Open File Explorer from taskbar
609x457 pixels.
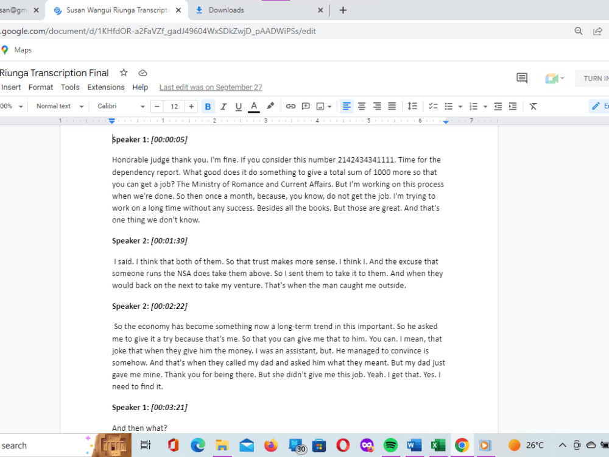222,445
